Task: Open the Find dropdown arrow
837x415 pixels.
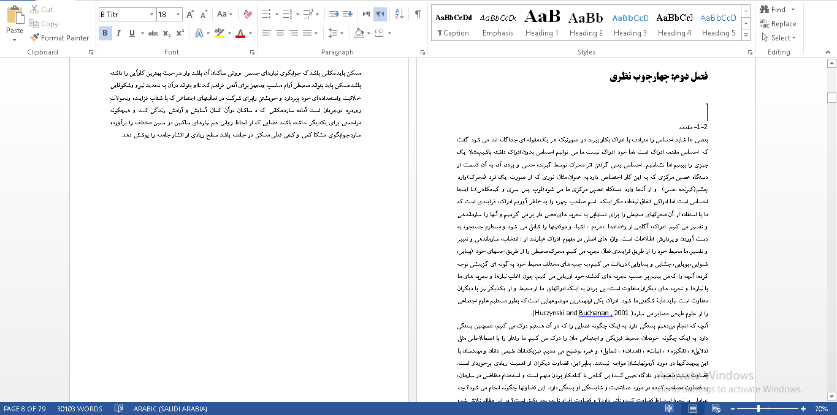Action: (x=793, y=10)
